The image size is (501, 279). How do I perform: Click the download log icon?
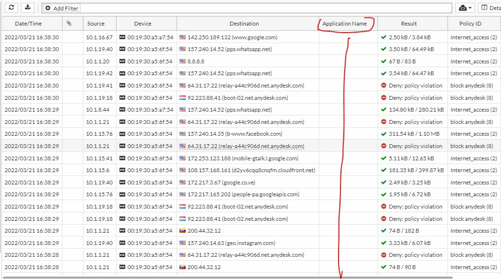pyautogui.click(x=28, y=8)
